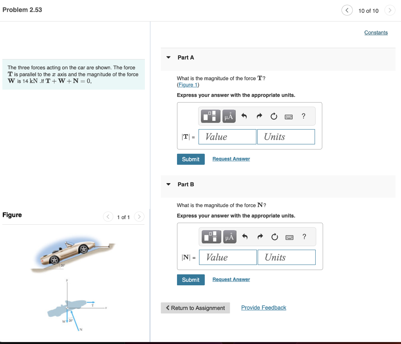Click Request Answer for Part B

[231, 279]
